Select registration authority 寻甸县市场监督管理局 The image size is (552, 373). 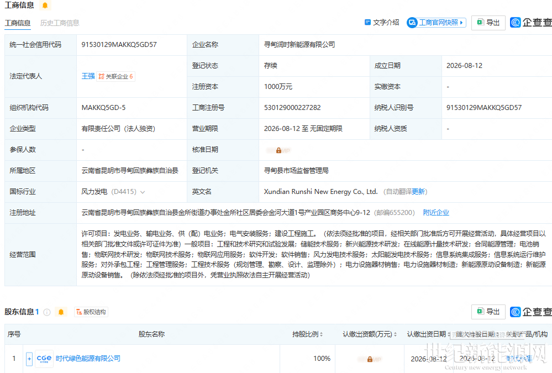[296, 170]
